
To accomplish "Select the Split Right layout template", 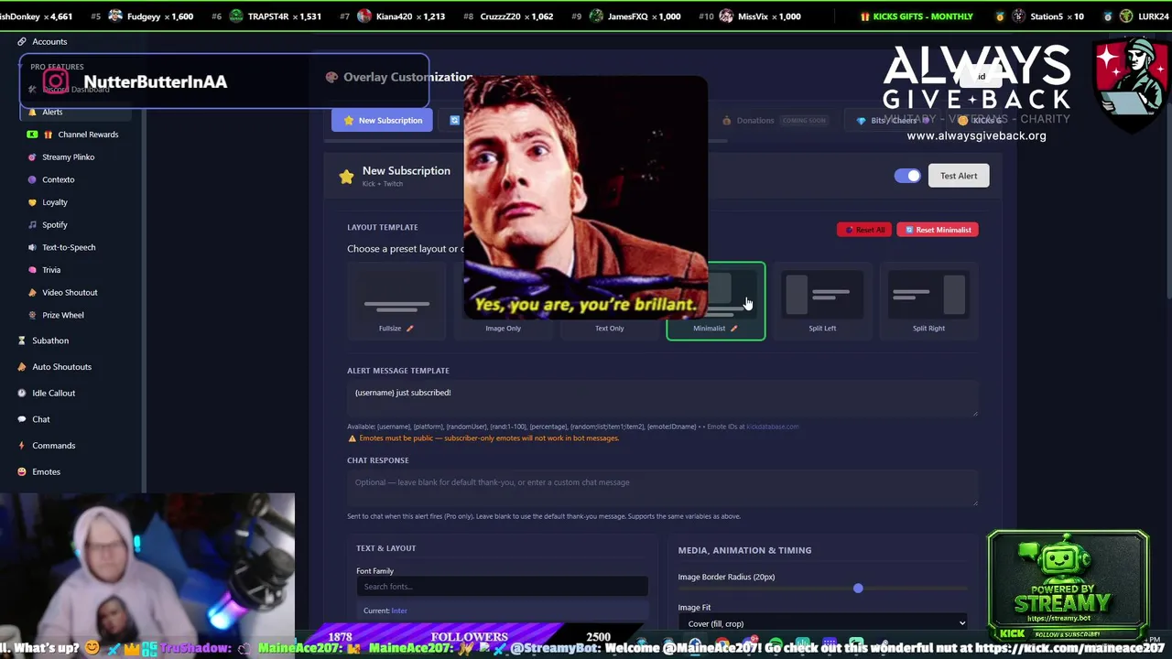I will tap(928, 302).
